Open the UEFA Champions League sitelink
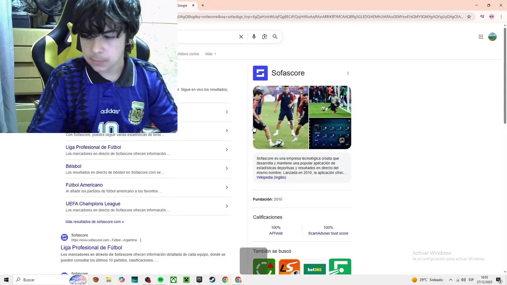The height and width of the screenshot is (285, 507). pos(93,204)
